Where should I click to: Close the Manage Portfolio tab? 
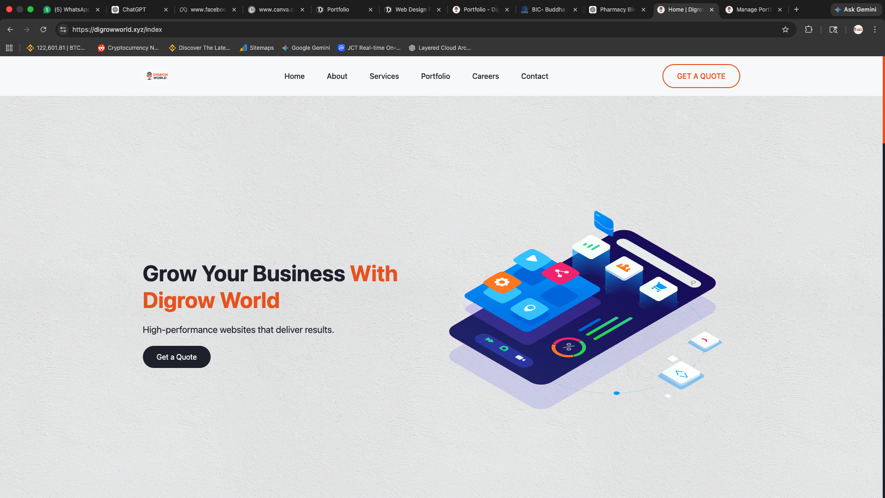780,10
